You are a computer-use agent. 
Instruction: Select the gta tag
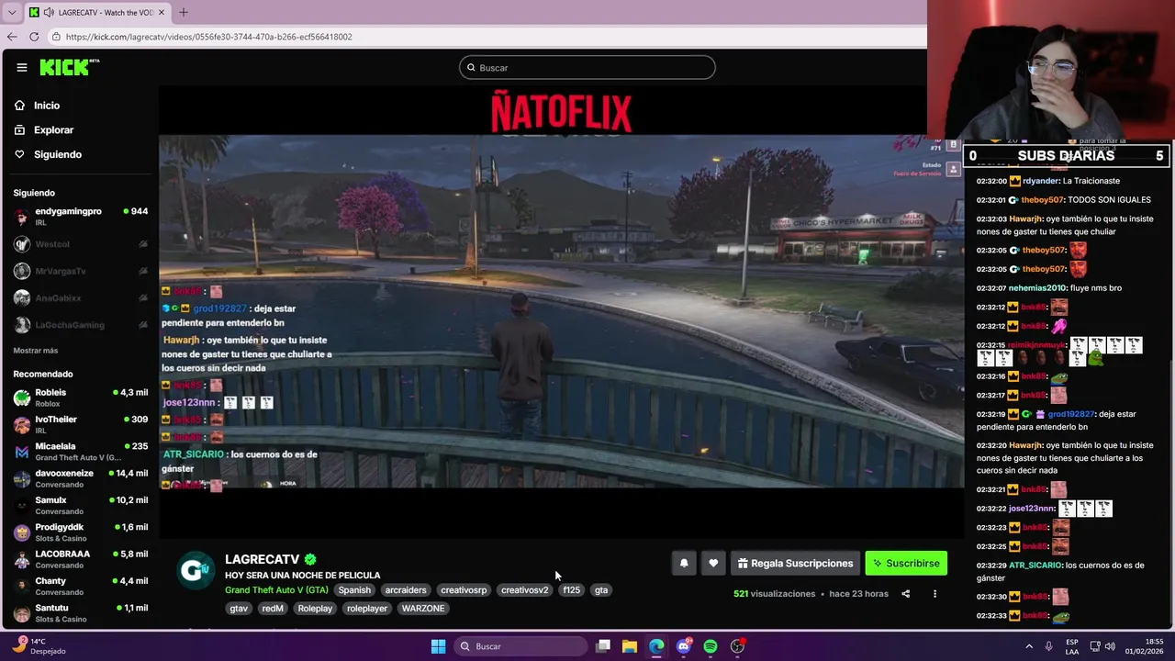(x=601, y=590)
